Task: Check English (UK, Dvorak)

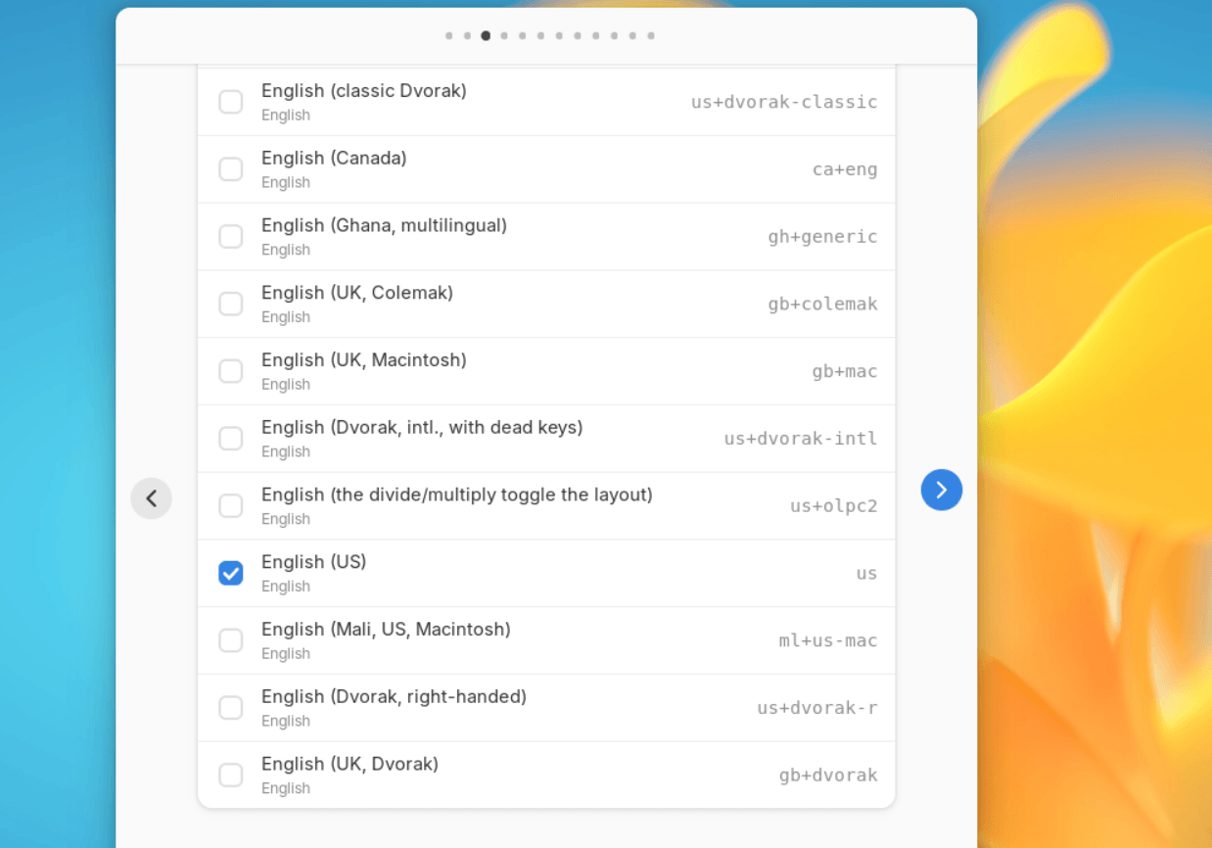Action: [x=231, y=775]
